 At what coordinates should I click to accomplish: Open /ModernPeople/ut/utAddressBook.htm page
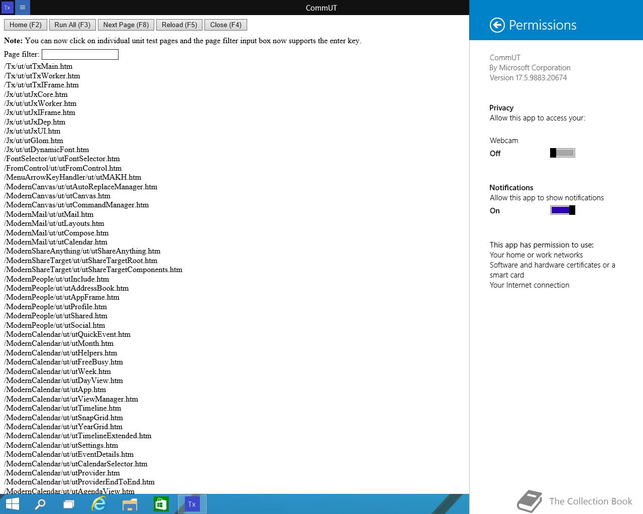66,288
